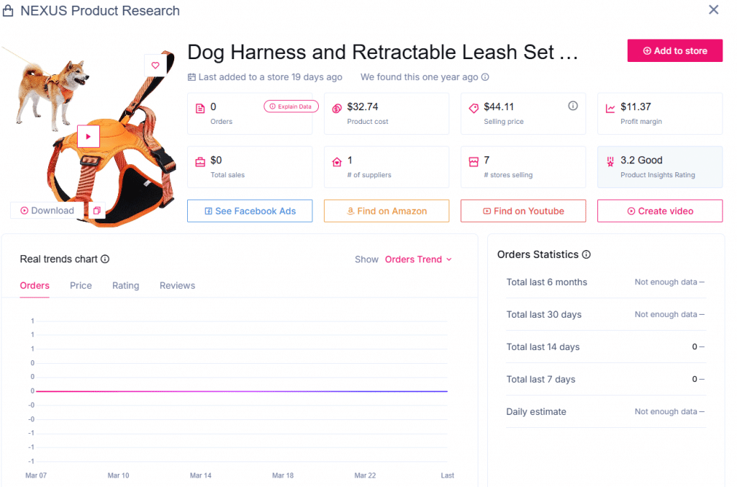This screenshot has width=737, height=487.
Task: Click the info icon beside Real trends chart
Action: pyautogui.click(x=107, y=259)
